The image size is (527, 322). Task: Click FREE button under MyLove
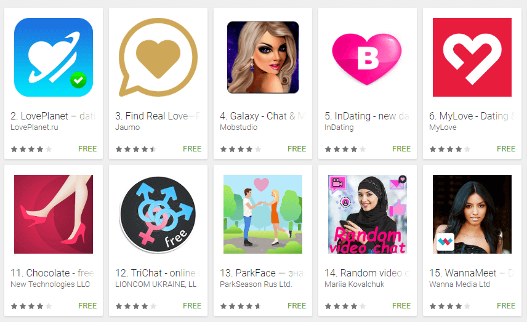(506, 148)
